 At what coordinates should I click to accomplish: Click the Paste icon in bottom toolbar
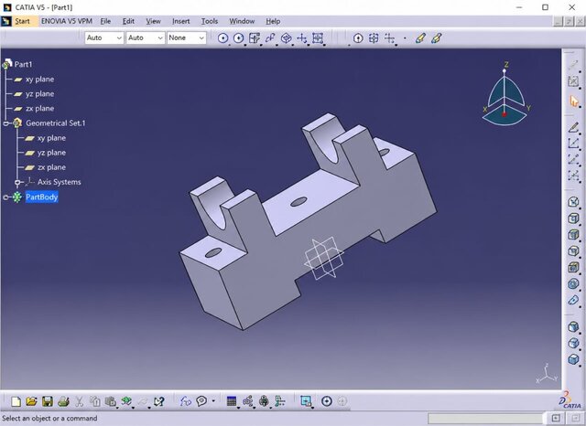[111, 401]
